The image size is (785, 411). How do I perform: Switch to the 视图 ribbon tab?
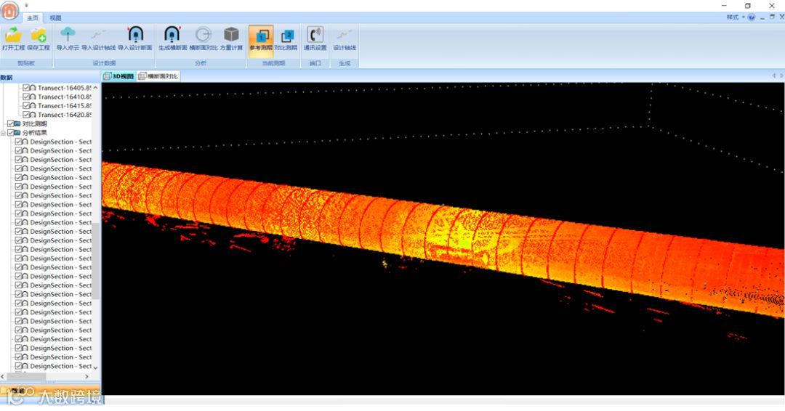pyautogui.click(x=55, y=18)
